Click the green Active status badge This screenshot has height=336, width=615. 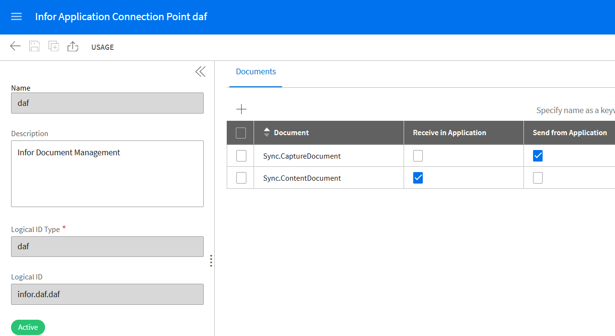point(28,327)
